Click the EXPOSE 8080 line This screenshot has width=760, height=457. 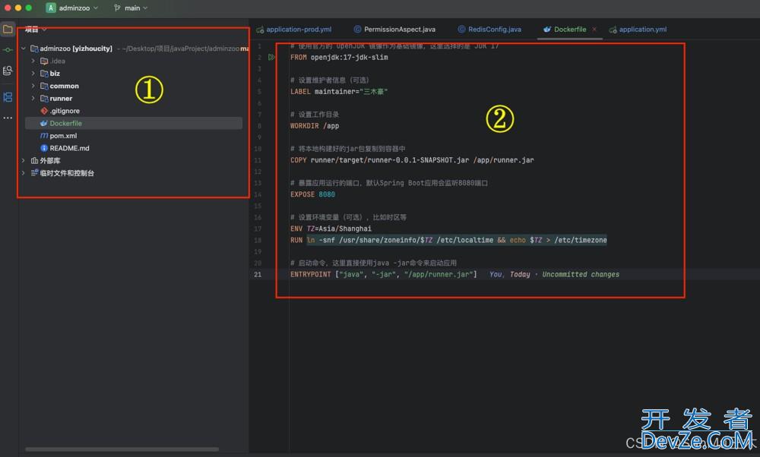pyautogui.click(x=312, y=194)
